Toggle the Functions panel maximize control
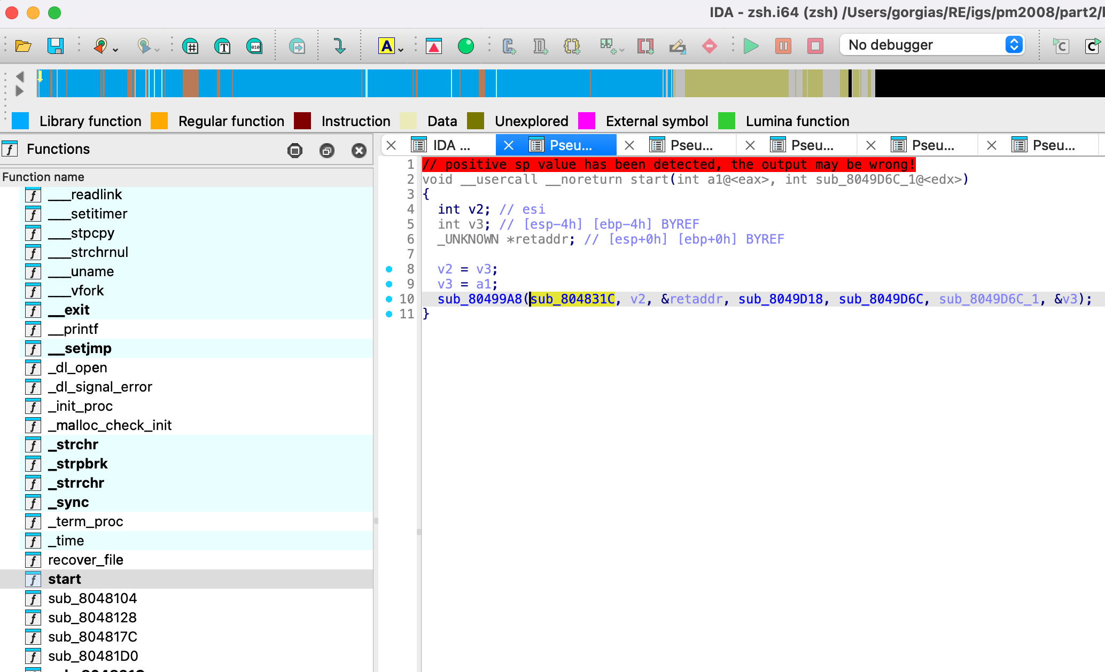This screenshot has width=1105, height=672. pyautogui.click(x=295, y=150)
